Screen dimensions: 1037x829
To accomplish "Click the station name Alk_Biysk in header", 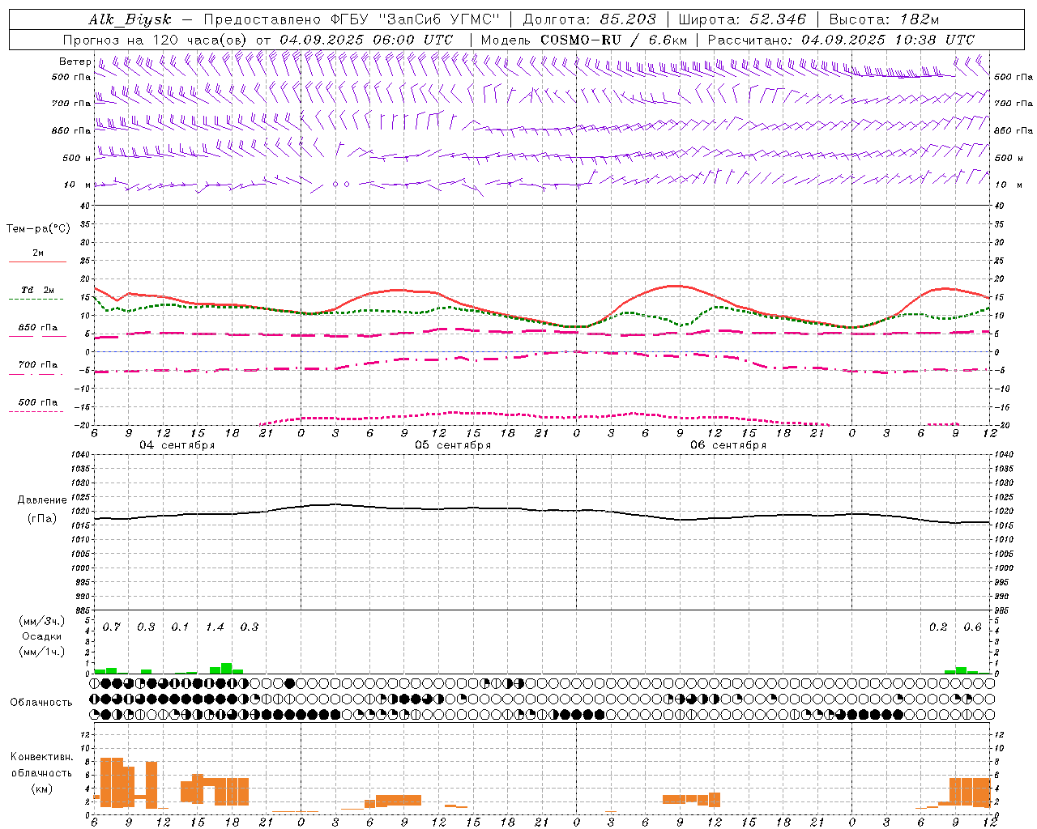I will click(130, 20).
